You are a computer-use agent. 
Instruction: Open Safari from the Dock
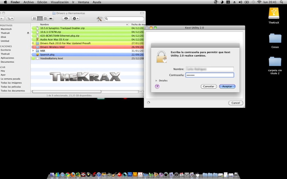coord(63,175)
